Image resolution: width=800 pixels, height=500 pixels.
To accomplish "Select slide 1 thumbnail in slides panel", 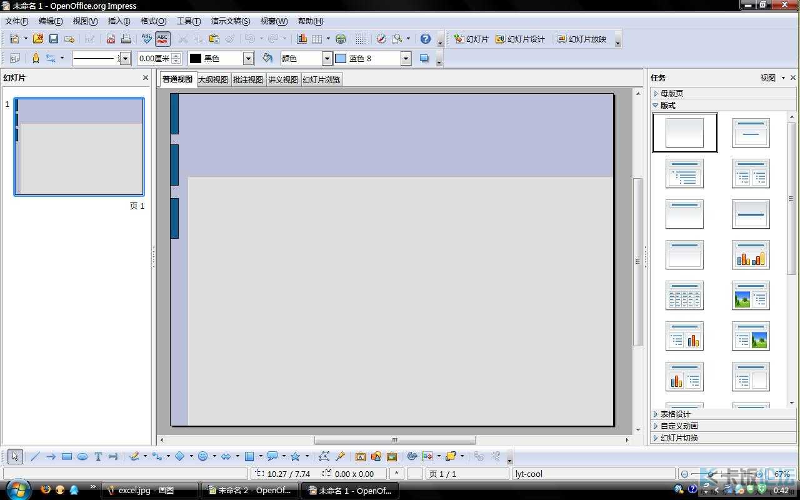I will click(79, 147).
